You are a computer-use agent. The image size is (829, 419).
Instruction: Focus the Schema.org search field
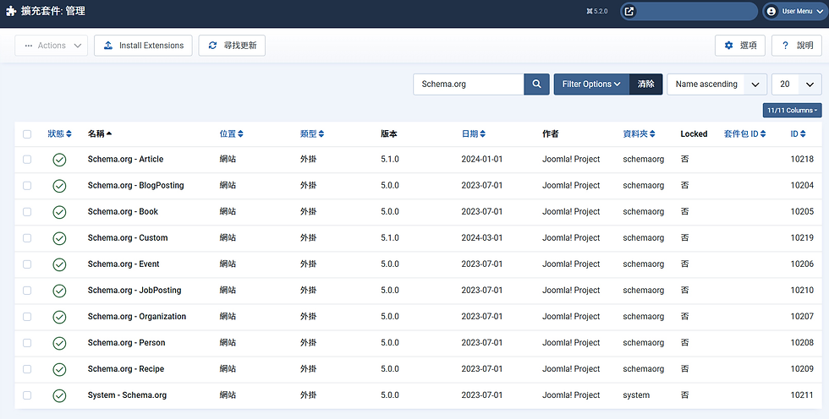[x=469, y=84]
